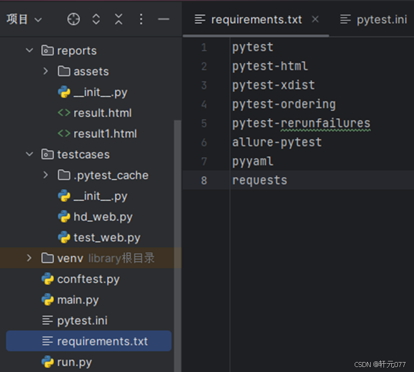The image size is (414, 372).
Task: Expand the venv library root folder
Action: point(29,258)
